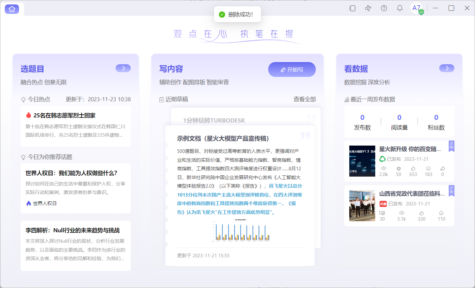
Task: Check notifications via the bell icon
Action: tap(399, 8)
